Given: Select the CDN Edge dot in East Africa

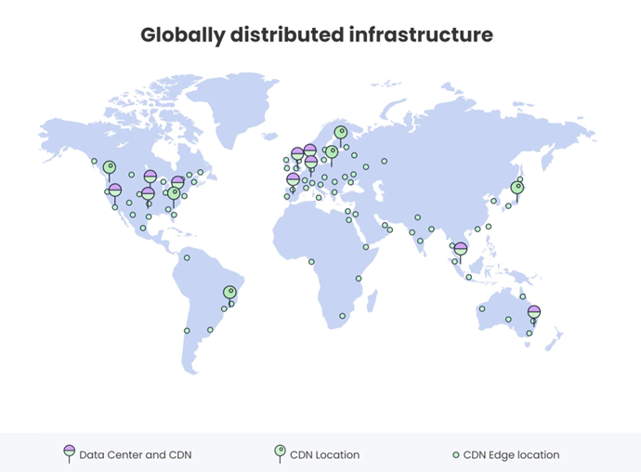Looking at the screenshot, I should click(x=359, y=279).
